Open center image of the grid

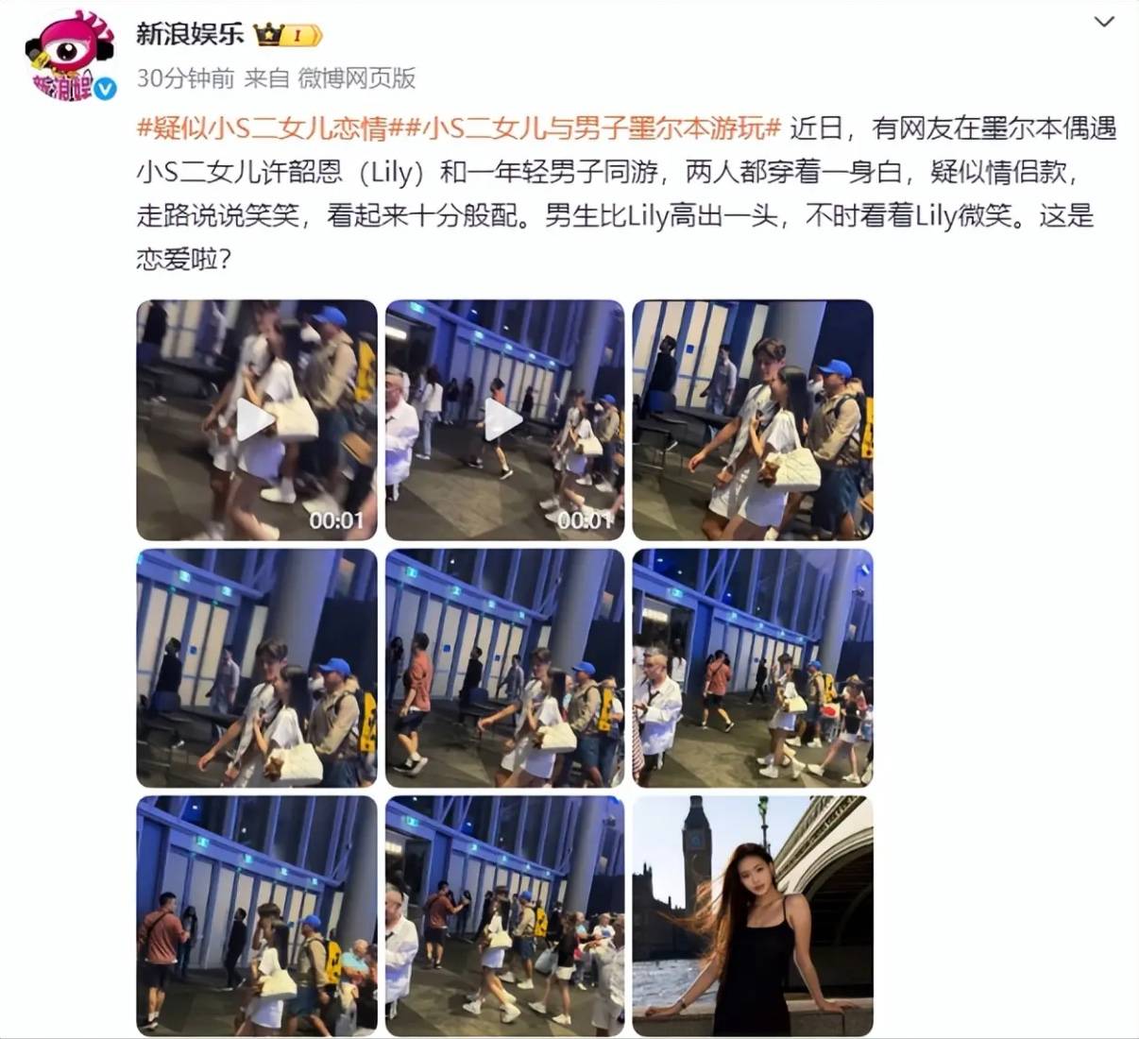click(505, 668)
